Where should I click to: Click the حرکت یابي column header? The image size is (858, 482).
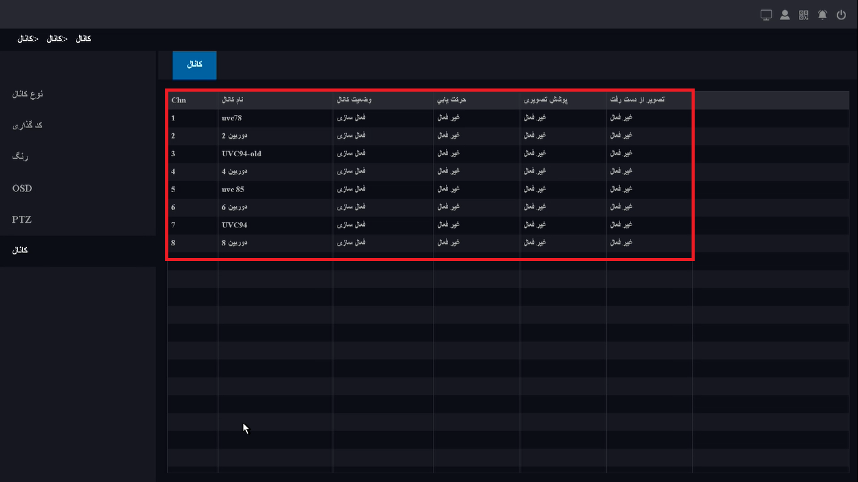(x=452, y=100)
